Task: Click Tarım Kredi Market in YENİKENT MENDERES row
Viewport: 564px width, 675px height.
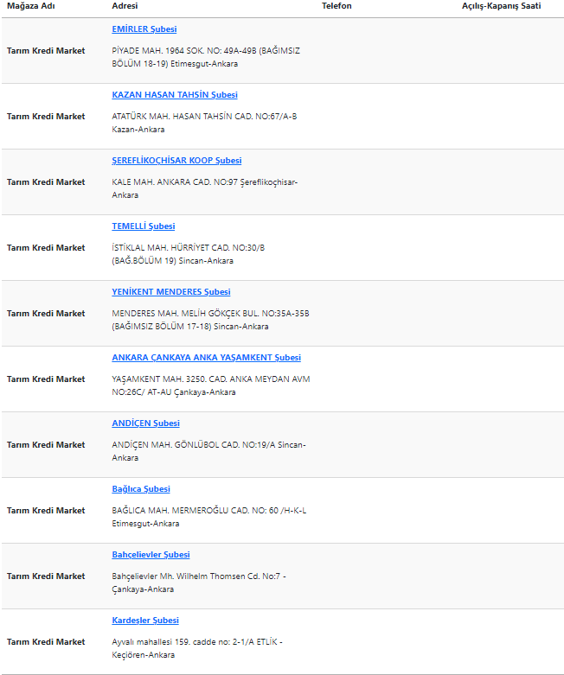Action: (x=46, y=314)
